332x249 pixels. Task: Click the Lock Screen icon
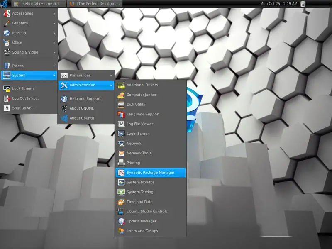(x=7, y=88)
